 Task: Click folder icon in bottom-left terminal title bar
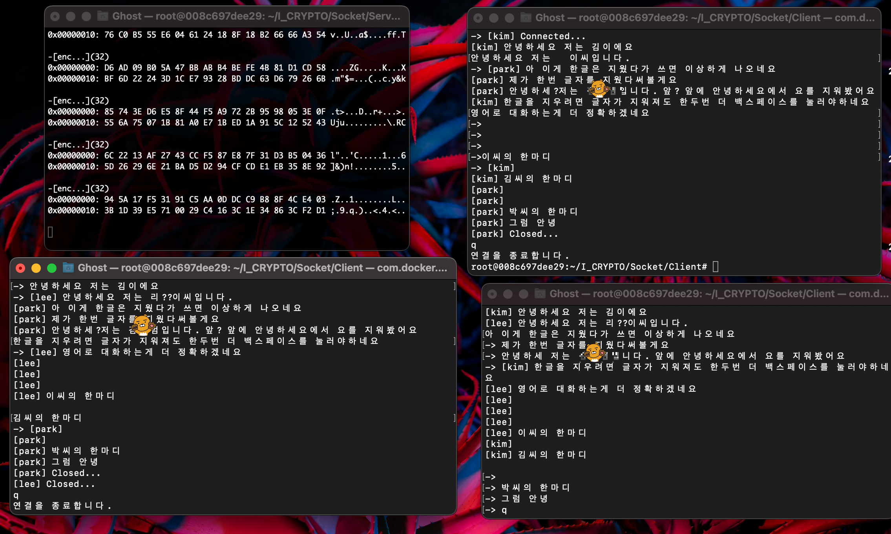click(x=68, y=268)
